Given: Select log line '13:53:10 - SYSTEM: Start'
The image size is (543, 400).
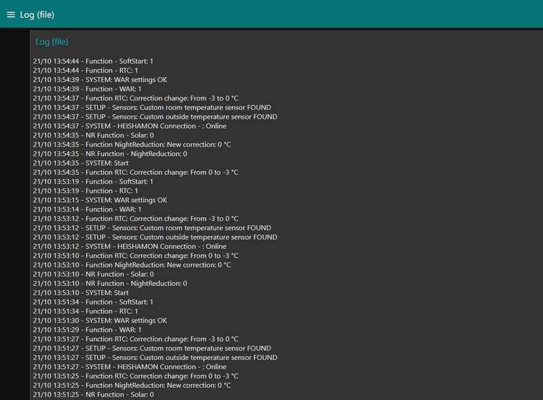Looking at the screenshot, I should (x=81, y=293).
